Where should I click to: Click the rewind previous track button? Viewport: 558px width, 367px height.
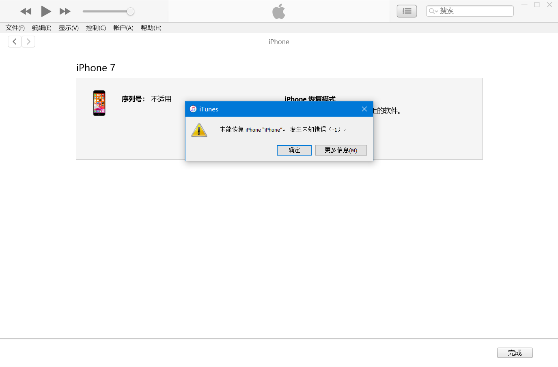pos(26,11)
